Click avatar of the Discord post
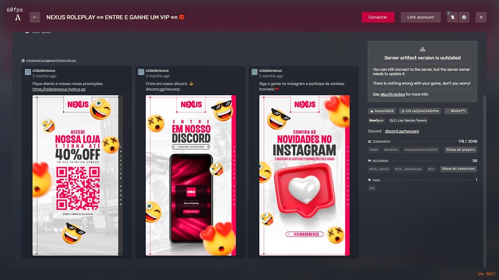This screenshot has width=499, height=280. [141, 72]
